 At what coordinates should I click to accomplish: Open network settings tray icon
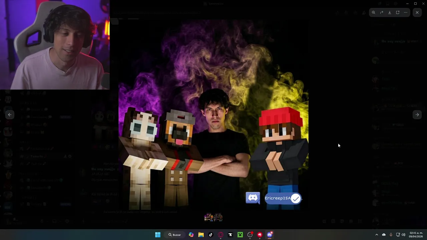398,235
